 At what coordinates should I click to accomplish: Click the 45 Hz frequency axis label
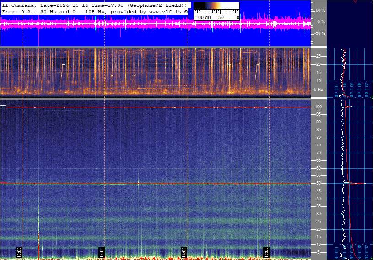coord(318,191)
